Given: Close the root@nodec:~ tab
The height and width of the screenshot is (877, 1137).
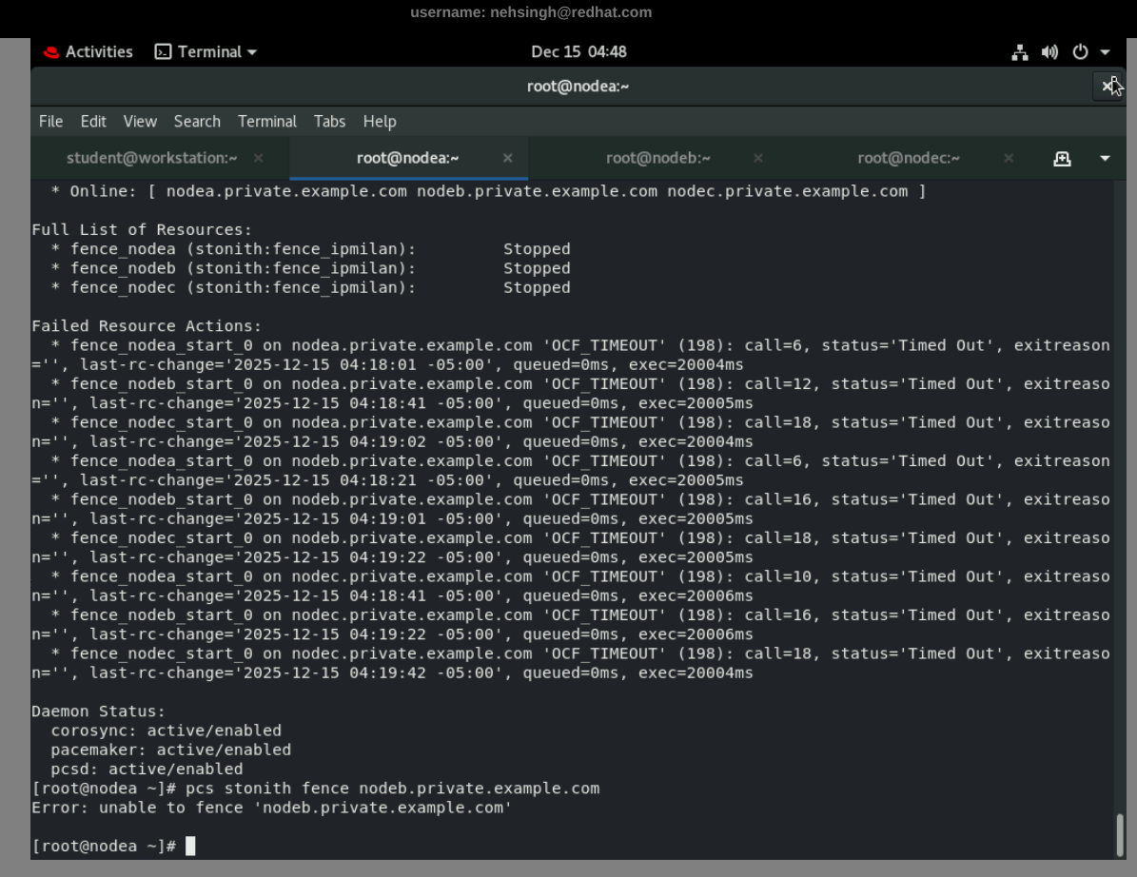Looking at the screenshot, I should pyautogui.click(x=1008, y=158).
